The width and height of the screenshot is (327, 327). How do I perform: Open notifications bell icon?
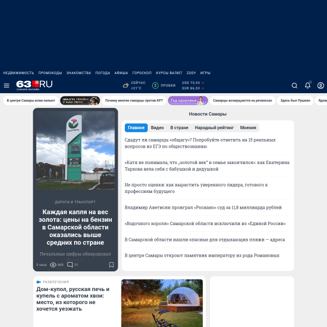tap(307, 86)
